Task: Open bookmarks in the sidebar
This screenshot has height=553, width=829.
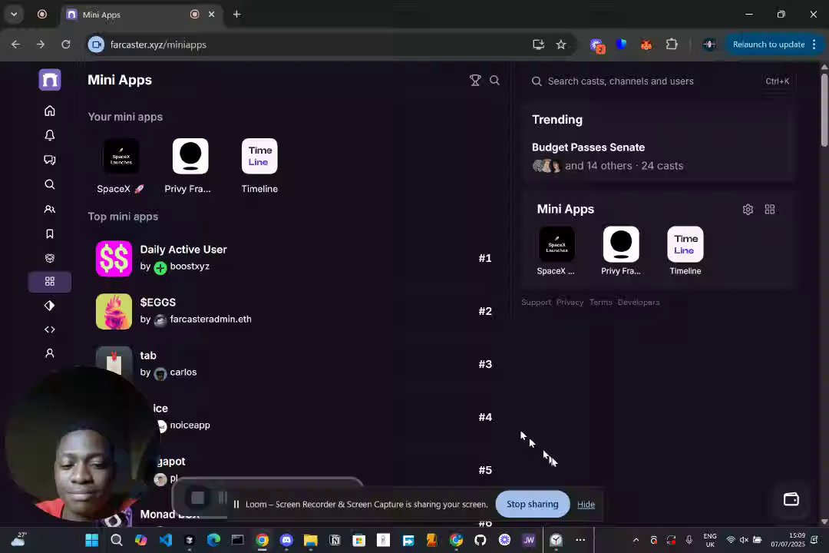Action: pyautogui.click(x=50, y=234)
